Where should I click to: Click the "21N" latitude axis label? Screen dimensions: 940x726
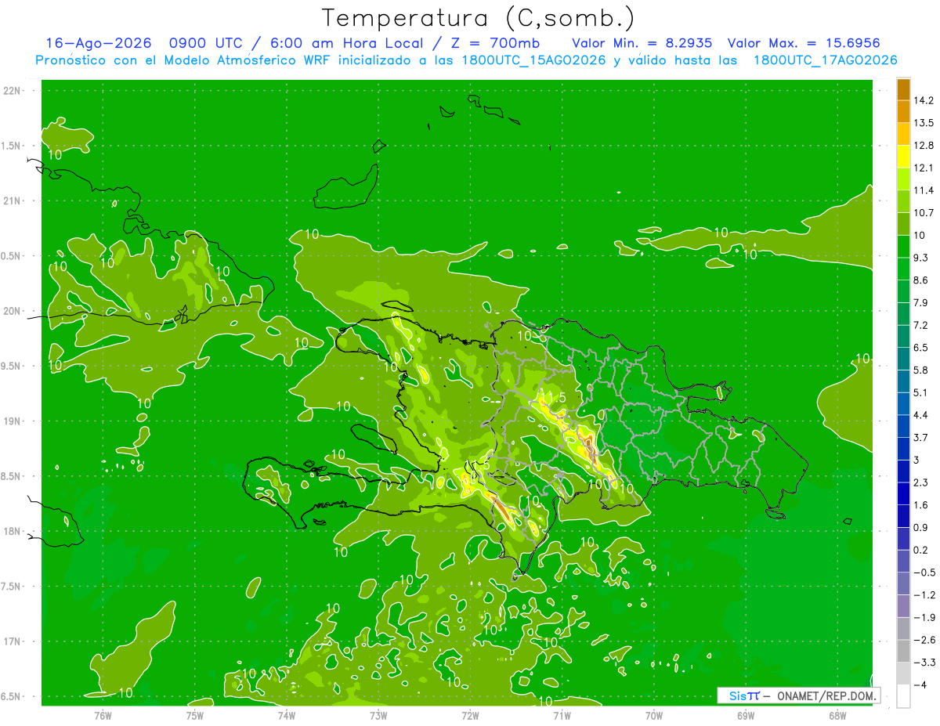tap(12, 200)
